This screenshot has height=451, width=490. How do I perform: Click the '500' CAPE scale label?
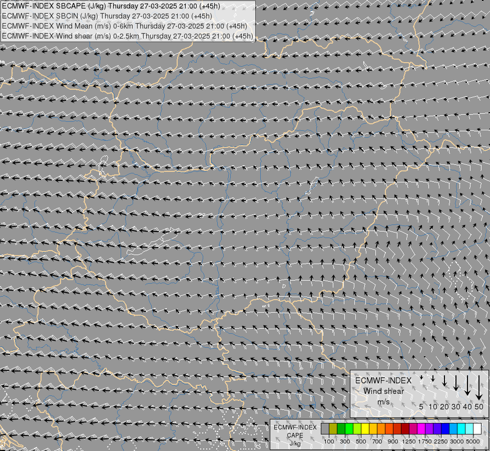[x=361, y=441]
